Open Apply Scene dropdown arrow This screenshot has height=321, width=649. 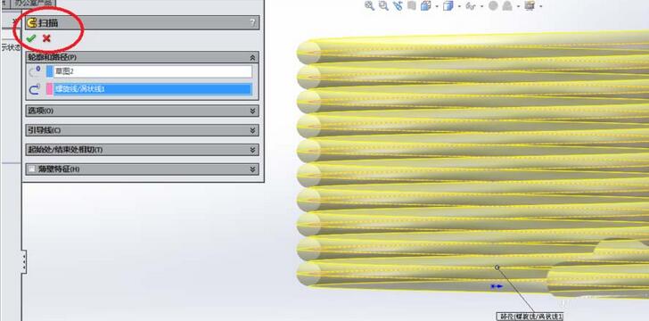518,6
